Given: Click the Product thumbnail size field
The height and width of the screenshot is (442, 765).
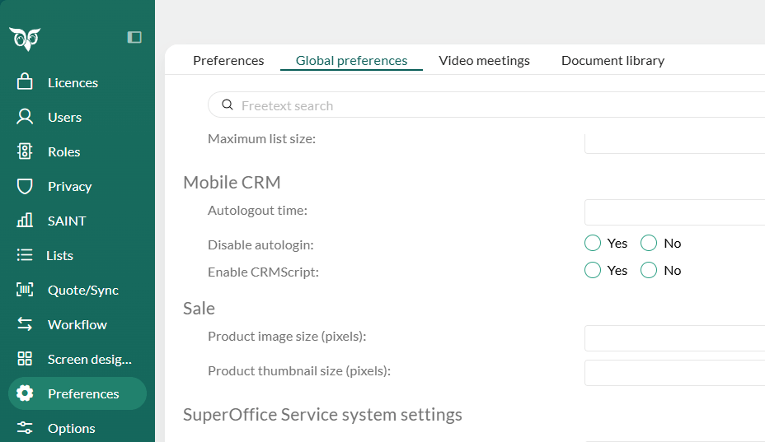Looking at the screenshot, I should pyautogui.click(x=675, y=373).
